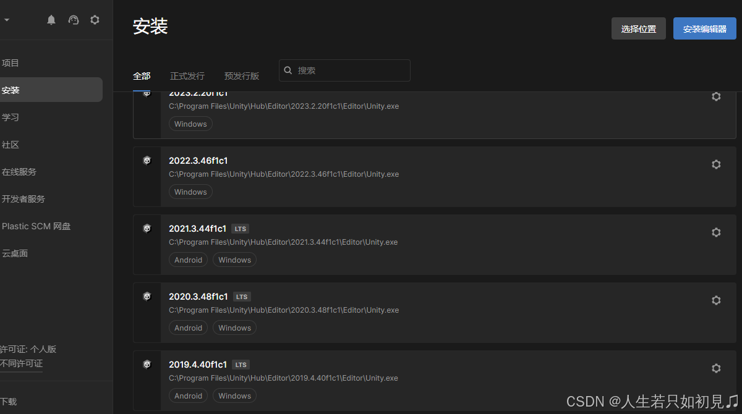Select the 2022.3.46f1c1 version title
The image size is (742, 414).
click(198, 161)
